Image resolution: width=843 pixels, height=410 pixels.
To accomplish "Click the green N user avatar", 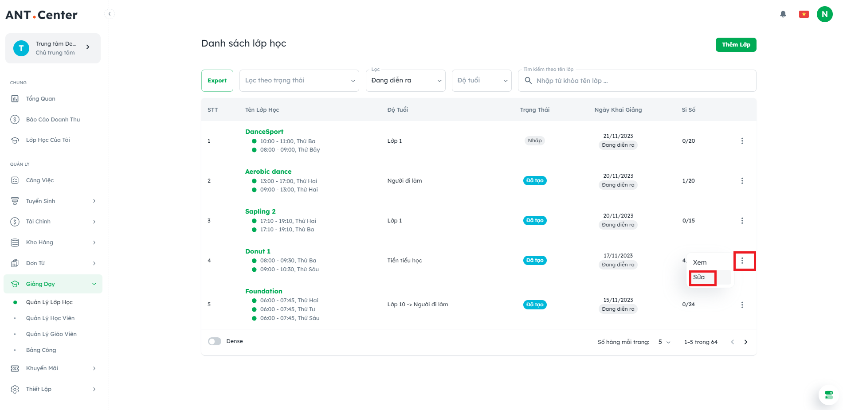I will pos(824,14).
